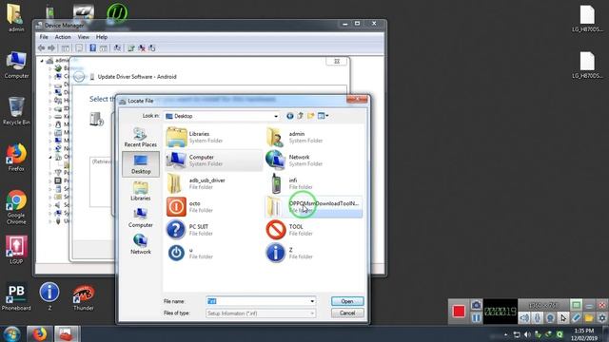Click the Open button
Image resolution: width=609 pixels, height=342 pixels.
point(347,301)
